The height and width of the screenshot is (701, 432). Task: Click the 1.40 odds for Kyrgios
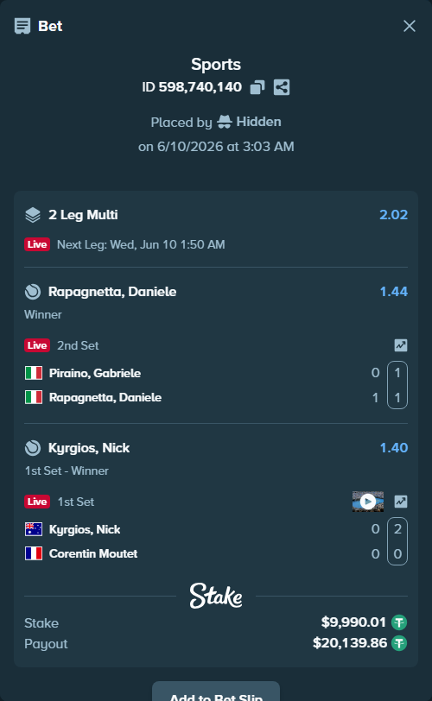point(393,448)
